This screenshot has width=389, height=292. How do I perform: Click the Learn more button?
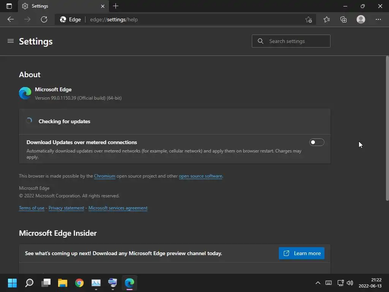[301, 253]
